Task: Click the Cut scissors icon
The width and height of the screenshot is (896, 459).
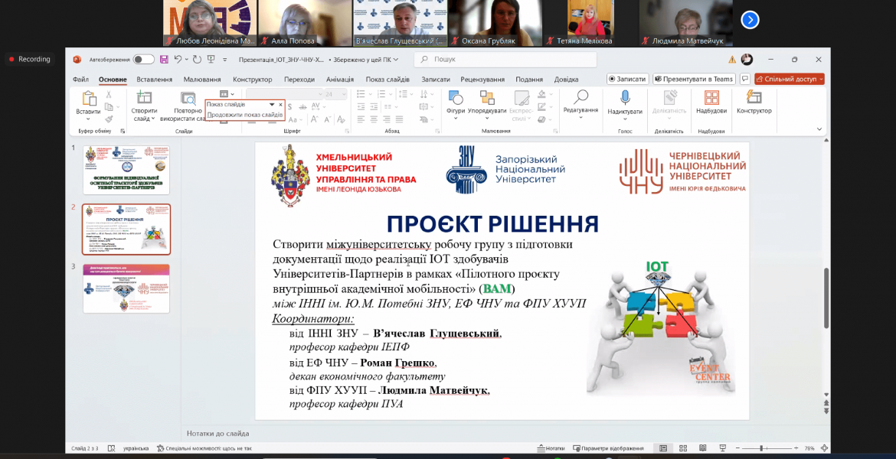Action: click(x=109, y=94)
